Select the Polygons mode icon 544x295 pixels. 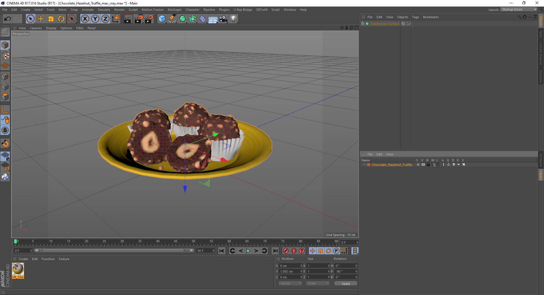[x=5, y=97]
